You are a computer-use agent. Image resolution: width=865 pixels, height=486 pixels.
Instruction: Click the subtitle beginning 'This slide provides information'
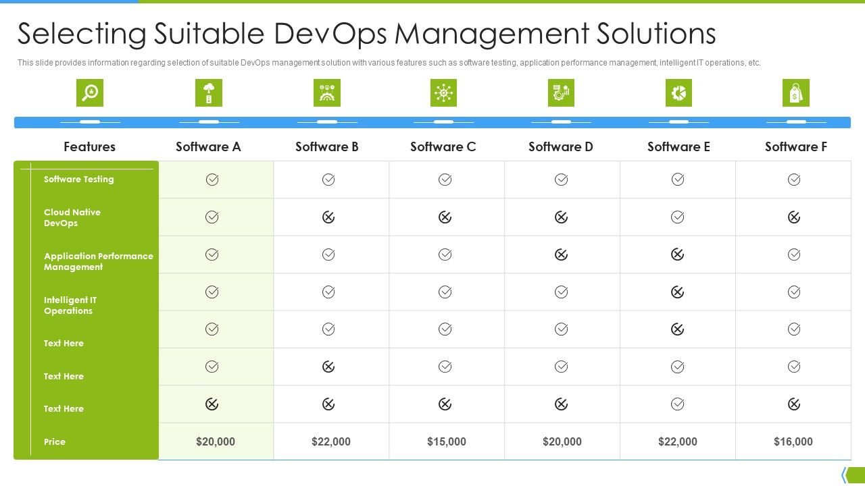pyautogui.click(x=389, y=63)
